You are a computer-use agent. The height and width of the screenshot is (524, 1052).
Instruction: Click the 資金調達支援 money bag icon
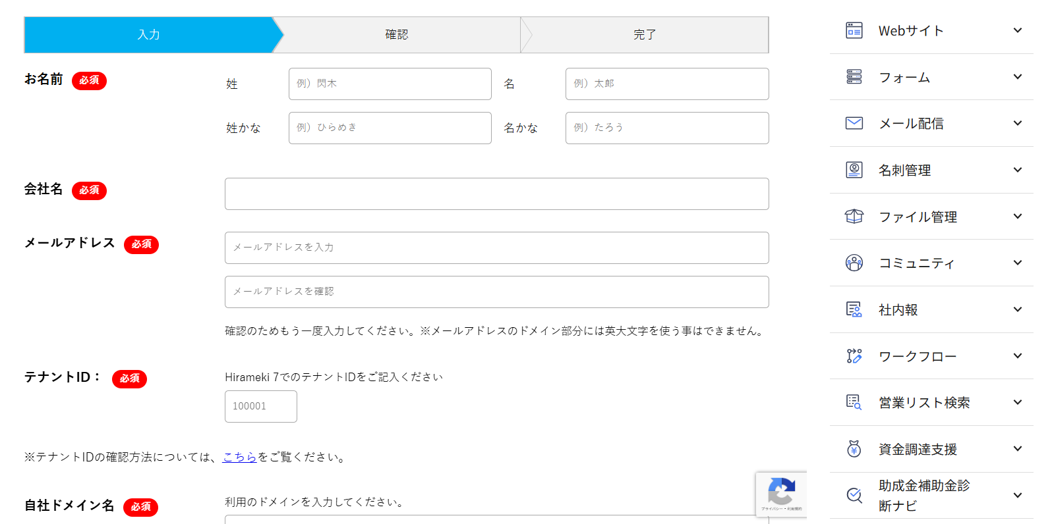click(854, 449)
